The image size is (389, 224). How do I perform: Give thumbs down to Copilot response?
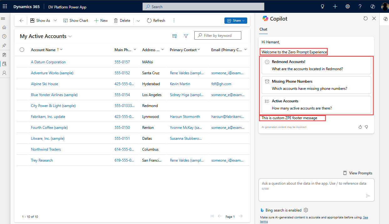366,127
